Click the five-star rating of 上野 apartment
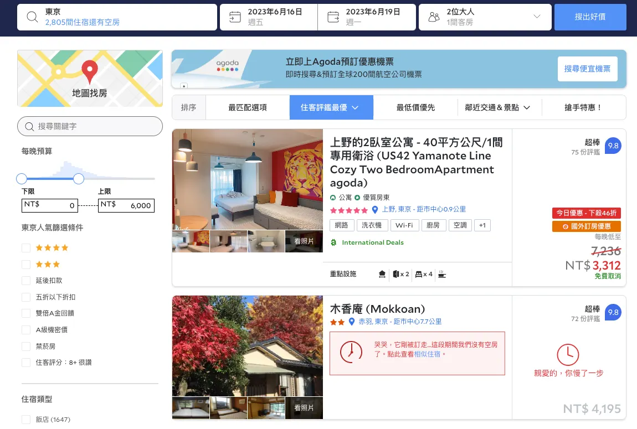This screenshot has height=429, width=637. click(x=349, y=210)
